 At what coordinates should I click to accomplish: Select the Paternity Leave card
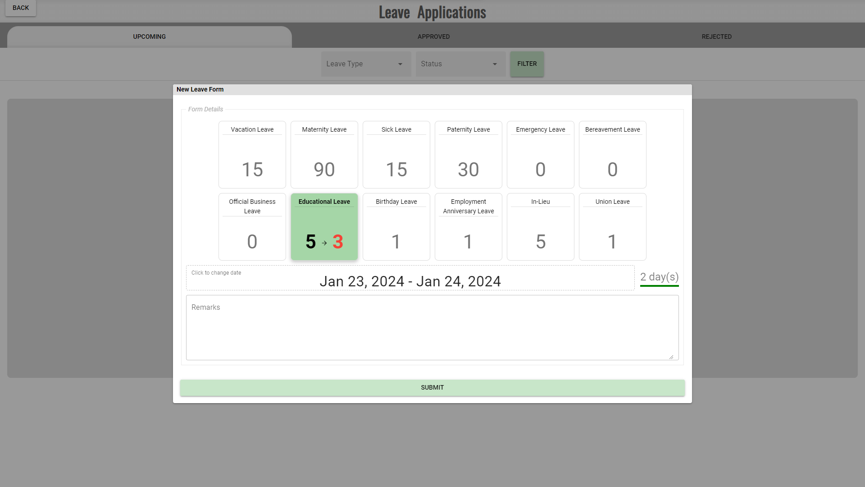pos(468,155)
